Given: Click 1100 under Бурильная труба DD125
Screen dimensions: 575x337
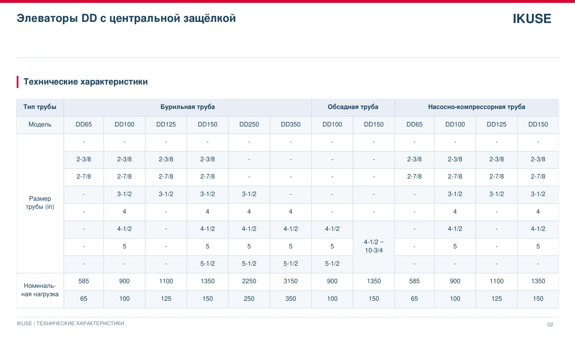Looking at the screenshot, I should point(166,281).
